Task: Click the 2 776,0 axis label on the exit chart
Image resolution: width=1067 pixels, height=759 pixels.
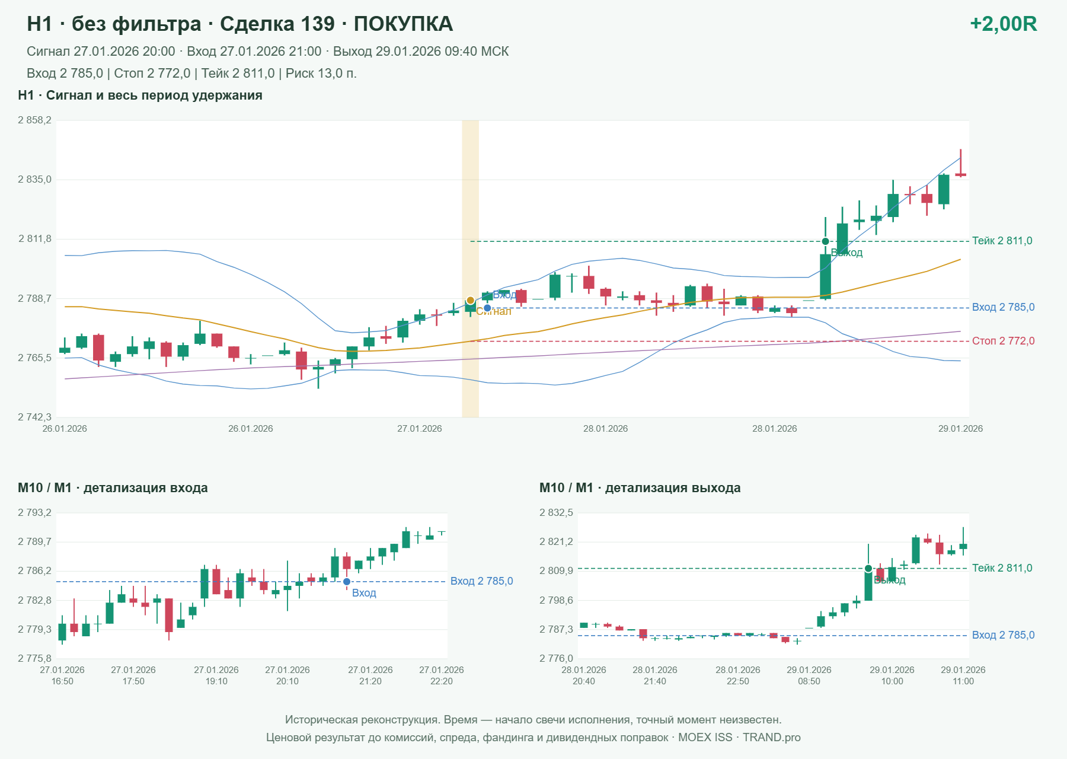Action: click(556, 658)
